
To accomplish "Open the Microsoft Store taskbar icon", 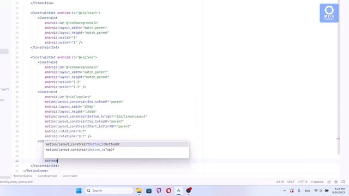I will tap(149, 191).
